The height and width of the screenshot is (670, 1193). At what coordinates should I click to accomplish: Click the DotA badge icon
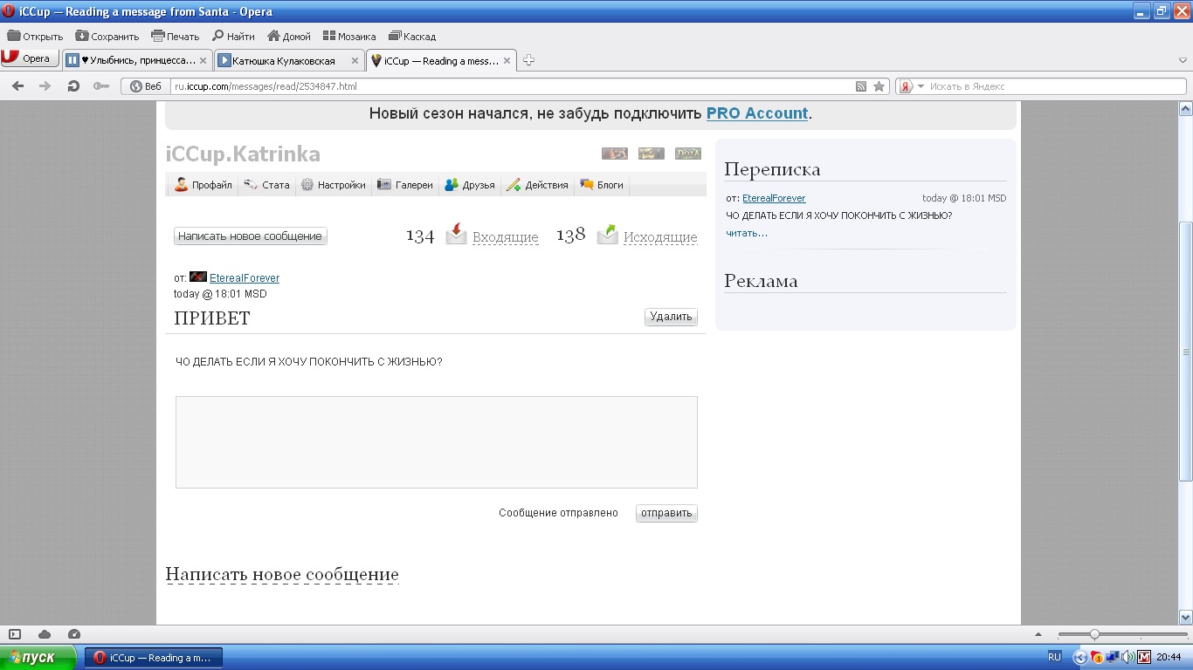coord(688,154)
